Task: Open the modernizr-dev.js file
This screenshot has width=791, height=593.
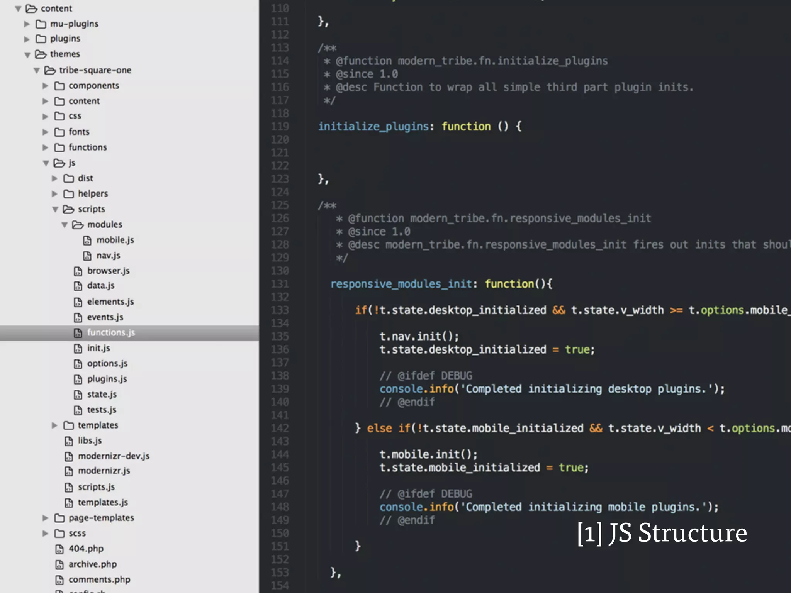Action: [x=114, y=456]
